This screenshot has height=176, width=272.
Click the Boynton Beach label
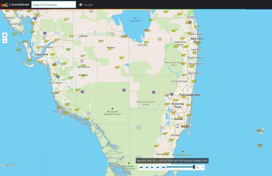(196, 58)
